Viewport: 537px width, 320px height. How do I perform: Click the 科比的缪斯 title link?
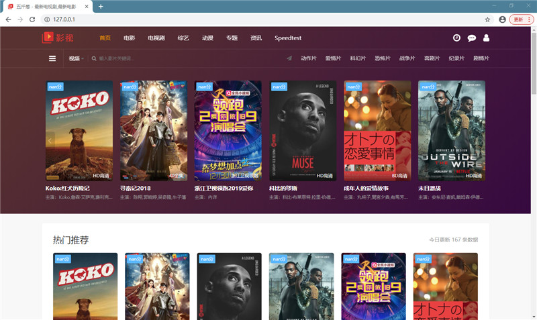(283, 189)
